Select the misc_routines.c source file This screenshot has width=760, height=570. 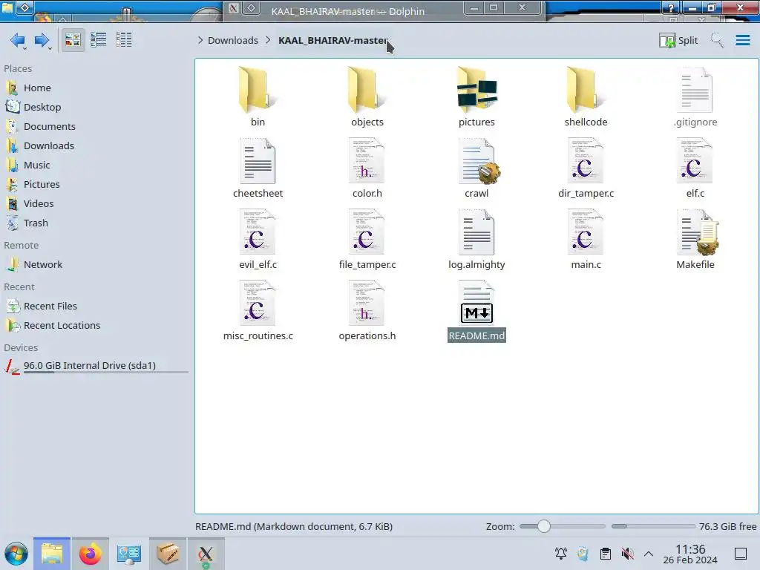click(258, 311)
